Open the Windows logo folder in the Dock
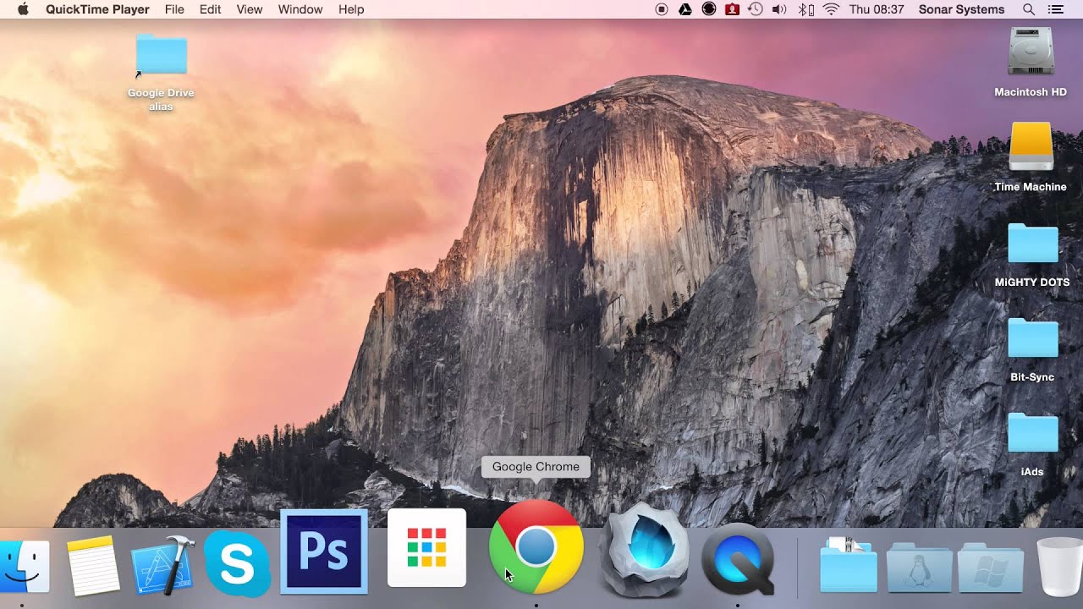The height and width of the screenshot is (609, 1083). tap(991, 568)
